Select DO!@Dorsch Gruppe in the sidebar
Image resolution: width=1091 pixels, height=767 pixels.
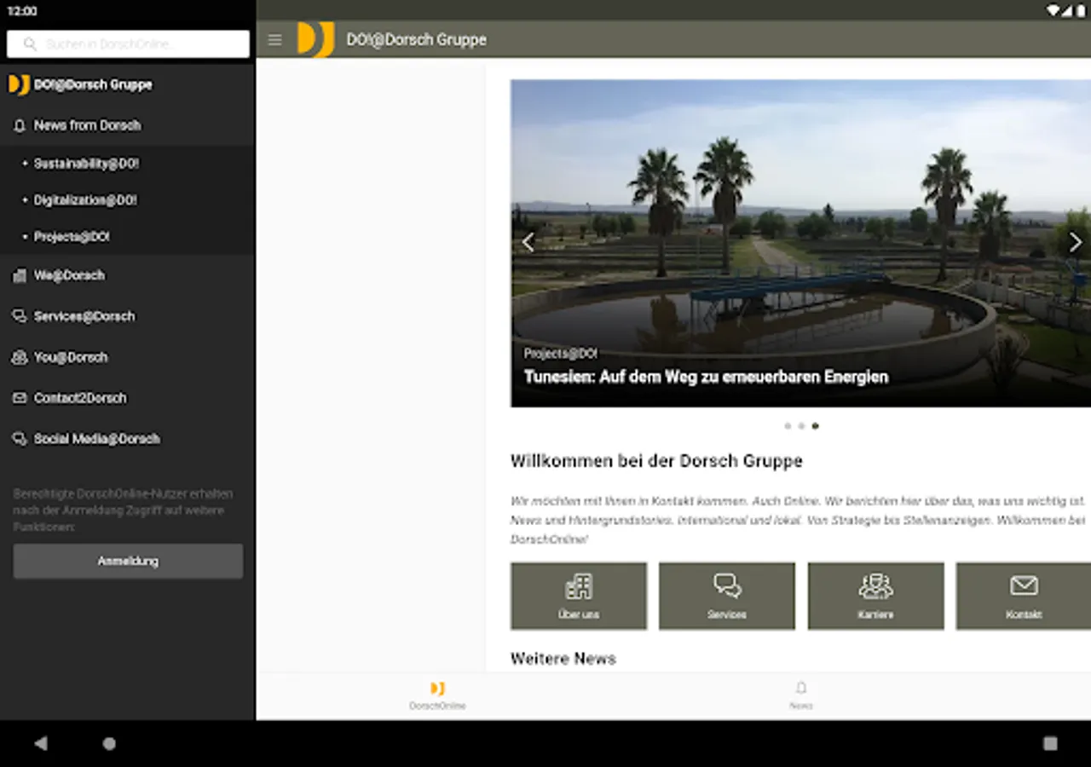(128, 84)
